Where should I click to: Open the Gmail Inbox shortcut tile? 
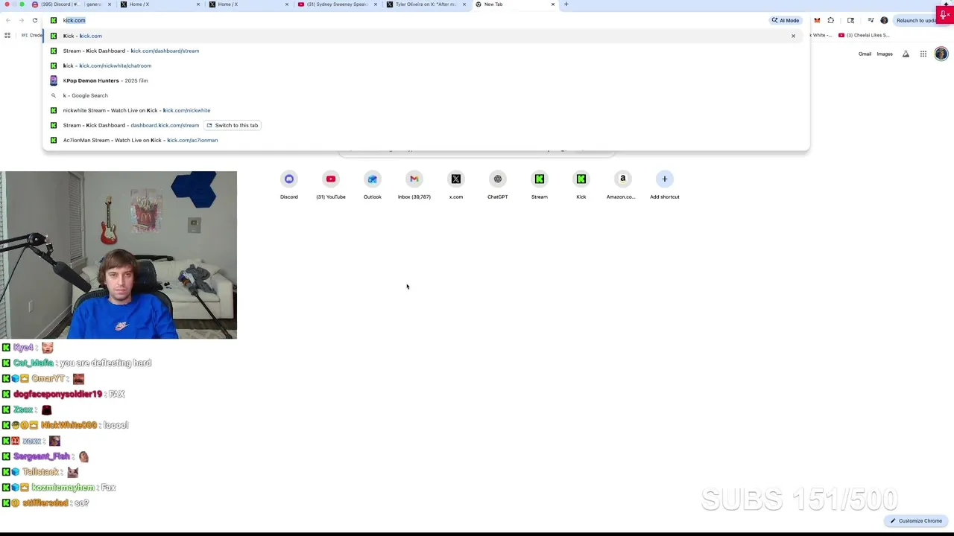414,185
